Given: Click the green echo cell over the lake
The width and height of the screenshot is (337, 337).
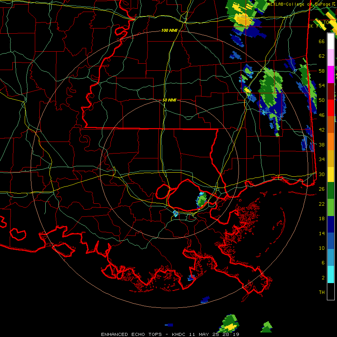Looking at the screenshot, I should pyautogui.click(x=201, y=200).
